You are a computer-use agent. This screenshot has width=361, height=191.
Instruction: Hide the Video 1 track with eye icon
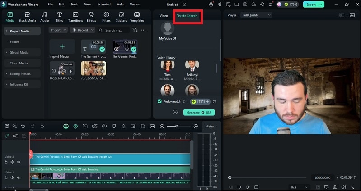[x=19, y=177]
